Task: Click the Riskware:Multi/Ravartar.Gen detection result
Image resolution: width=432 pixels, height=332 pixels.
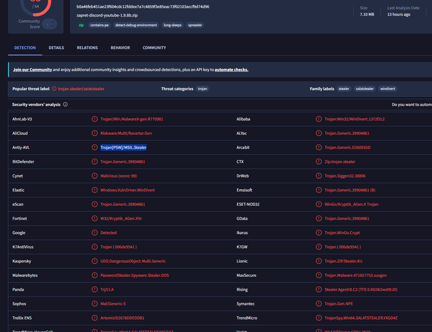Action: (x=126, y=133)
